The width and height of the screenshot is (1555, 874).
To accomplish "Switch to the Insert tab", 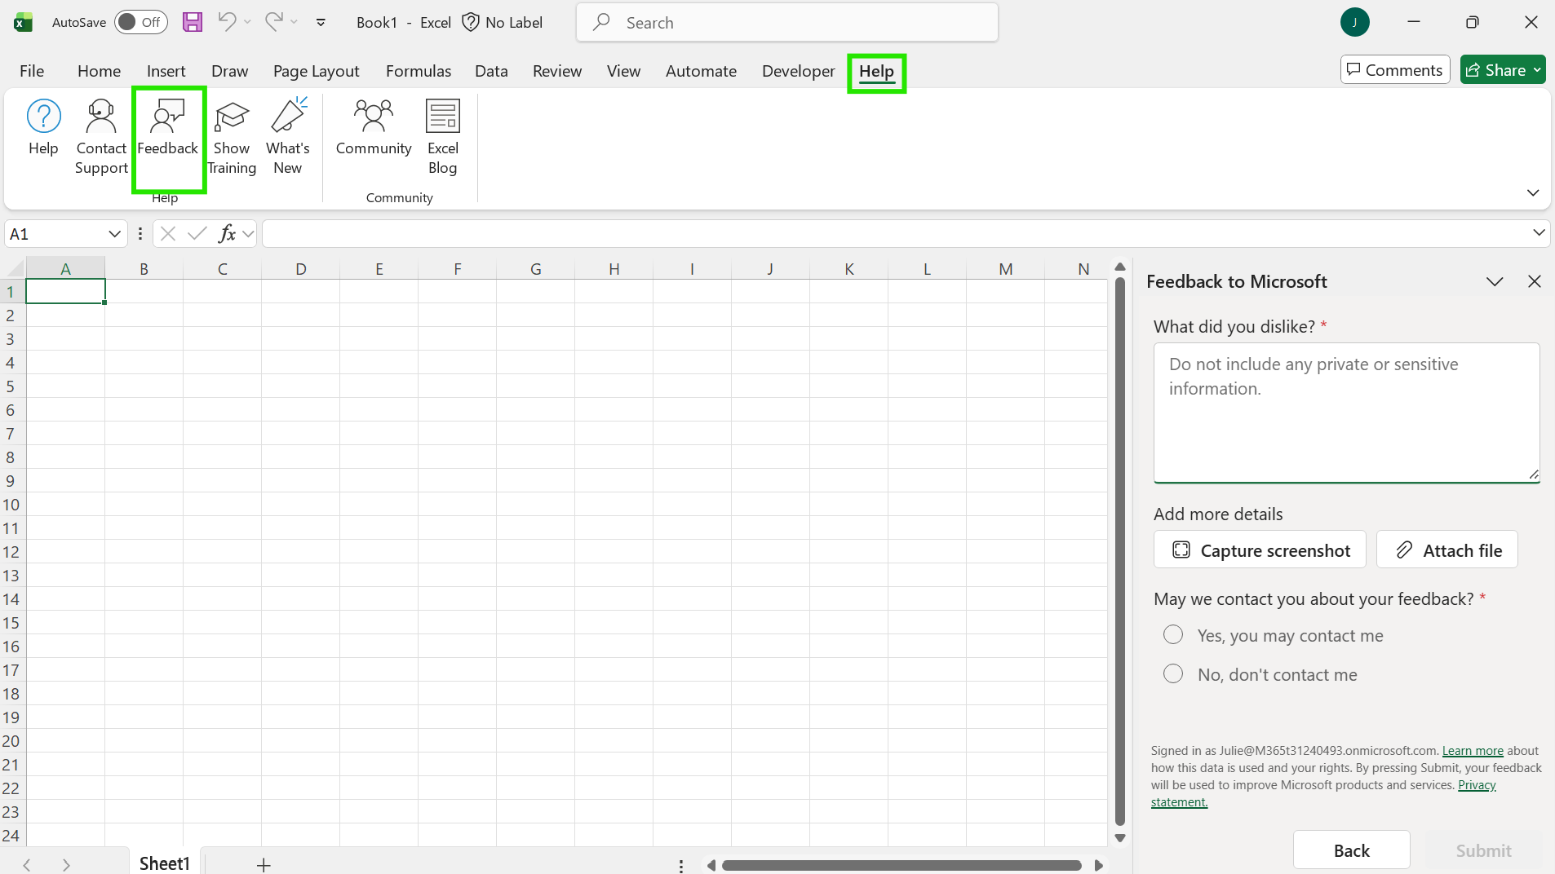I will pyautogui.click(x=166, y=71).
